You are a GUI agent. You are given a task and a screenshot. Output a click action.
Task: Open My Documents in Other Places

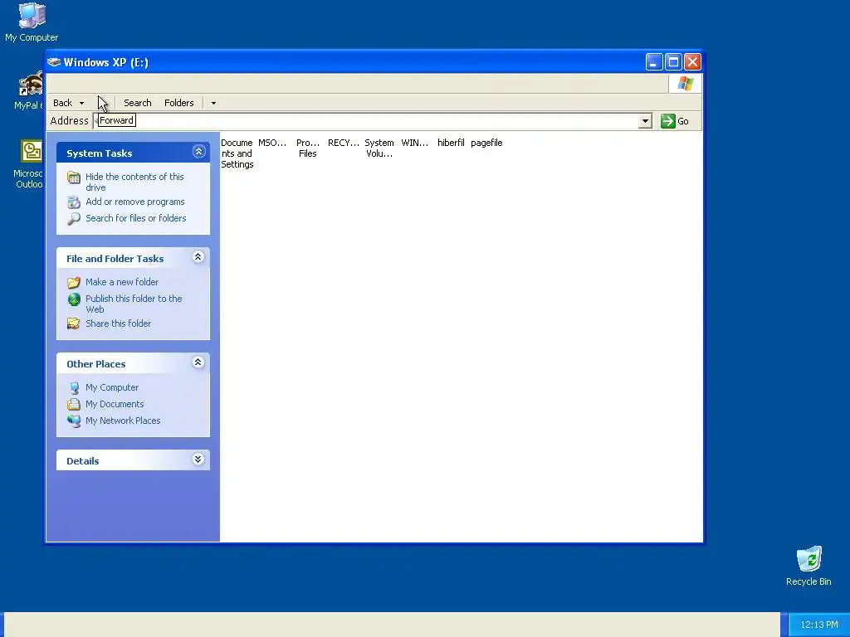coord(115,404)
